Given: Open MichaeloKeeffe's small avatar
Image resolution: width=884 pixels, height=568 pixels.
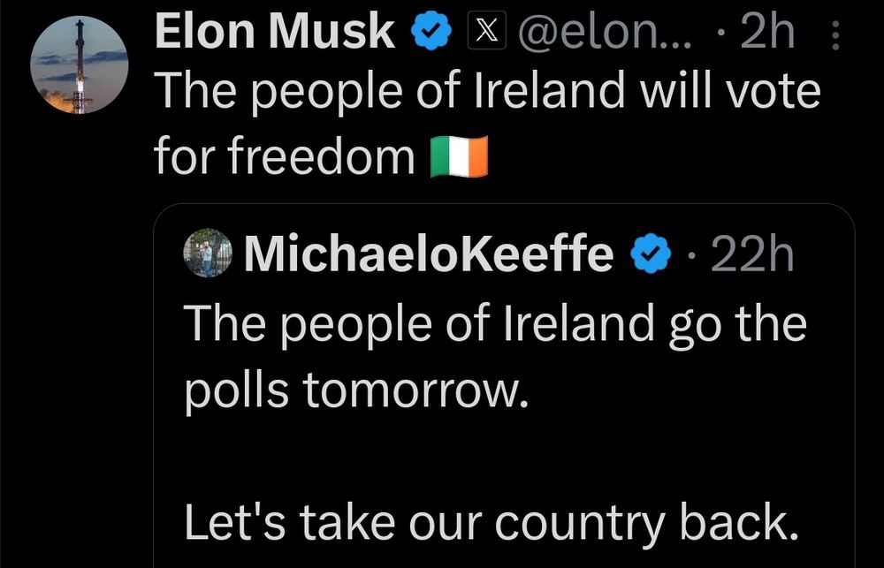Looking at the screenshot, I should pyautogui.click(x=208, y=253).
